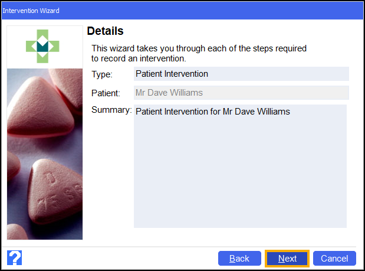The image size is (365, 271).
Task: Return to previous step with Back
Action: [239, 259]
